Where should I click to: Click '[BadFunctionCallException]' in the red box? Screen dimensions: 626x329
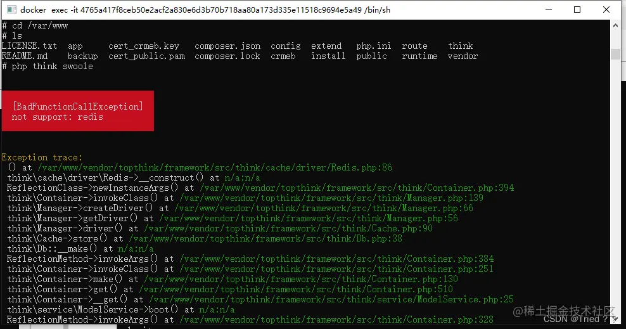(x=77, y=106)
